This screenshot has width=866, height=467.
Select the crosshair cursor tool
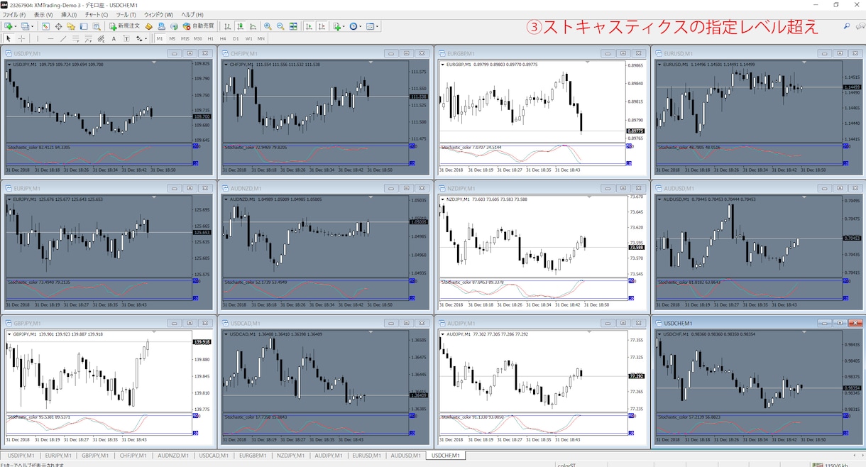(21, 38)
